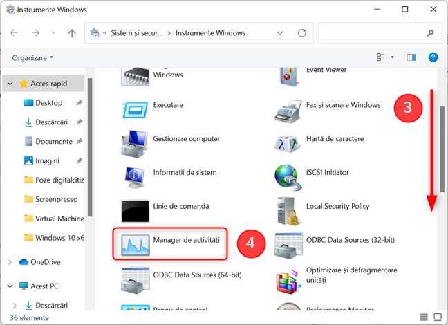The height and width of the screenshot is (325, 448).
Task: Open the Fax și scanare Windows icon
Action: (288, 111)
